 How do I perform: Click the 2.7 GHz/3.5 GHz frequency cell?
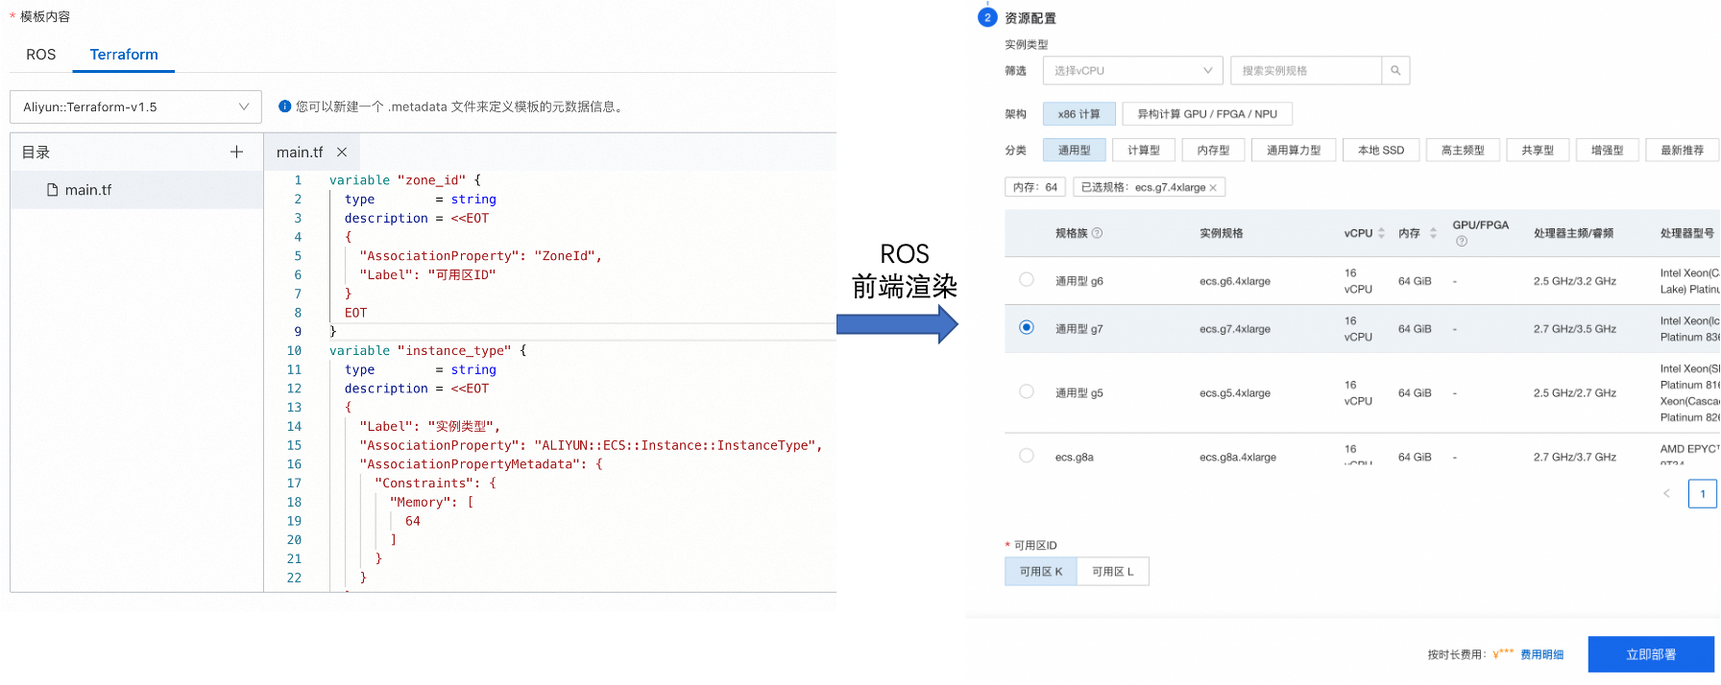coord(1575,329)
